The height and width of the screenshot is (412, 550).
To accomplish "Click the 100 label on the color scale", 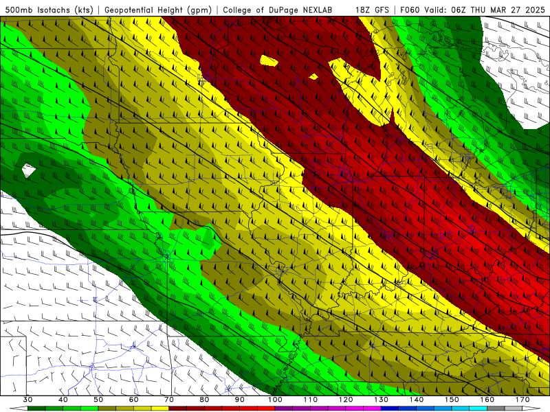I will 275,400.
